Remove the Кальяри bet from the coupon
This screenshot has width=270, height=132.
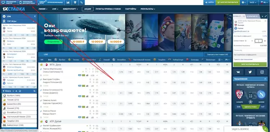(265, 21)
